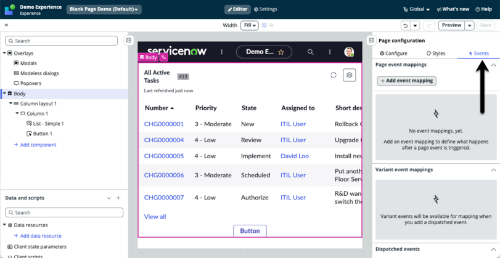The image size is (500, 258).
Task: Click the Demo E... favorite star icon
Action: click(x=281, y=52)
